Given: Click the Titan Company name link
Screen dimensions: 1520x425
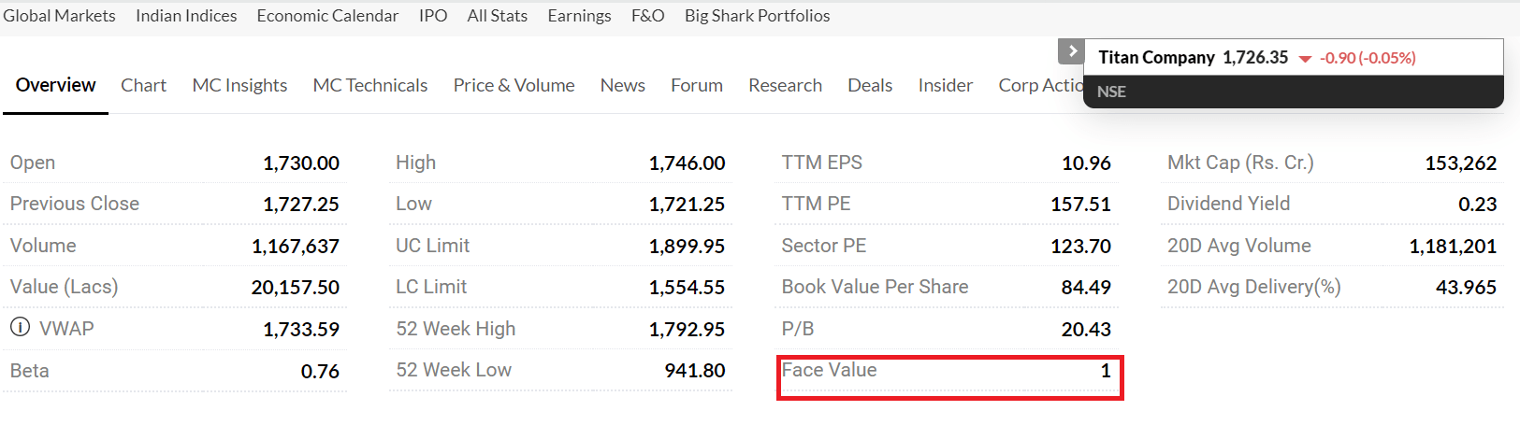Looking at the screenshot, I should pyautogui.click(x=1156, y=57).
